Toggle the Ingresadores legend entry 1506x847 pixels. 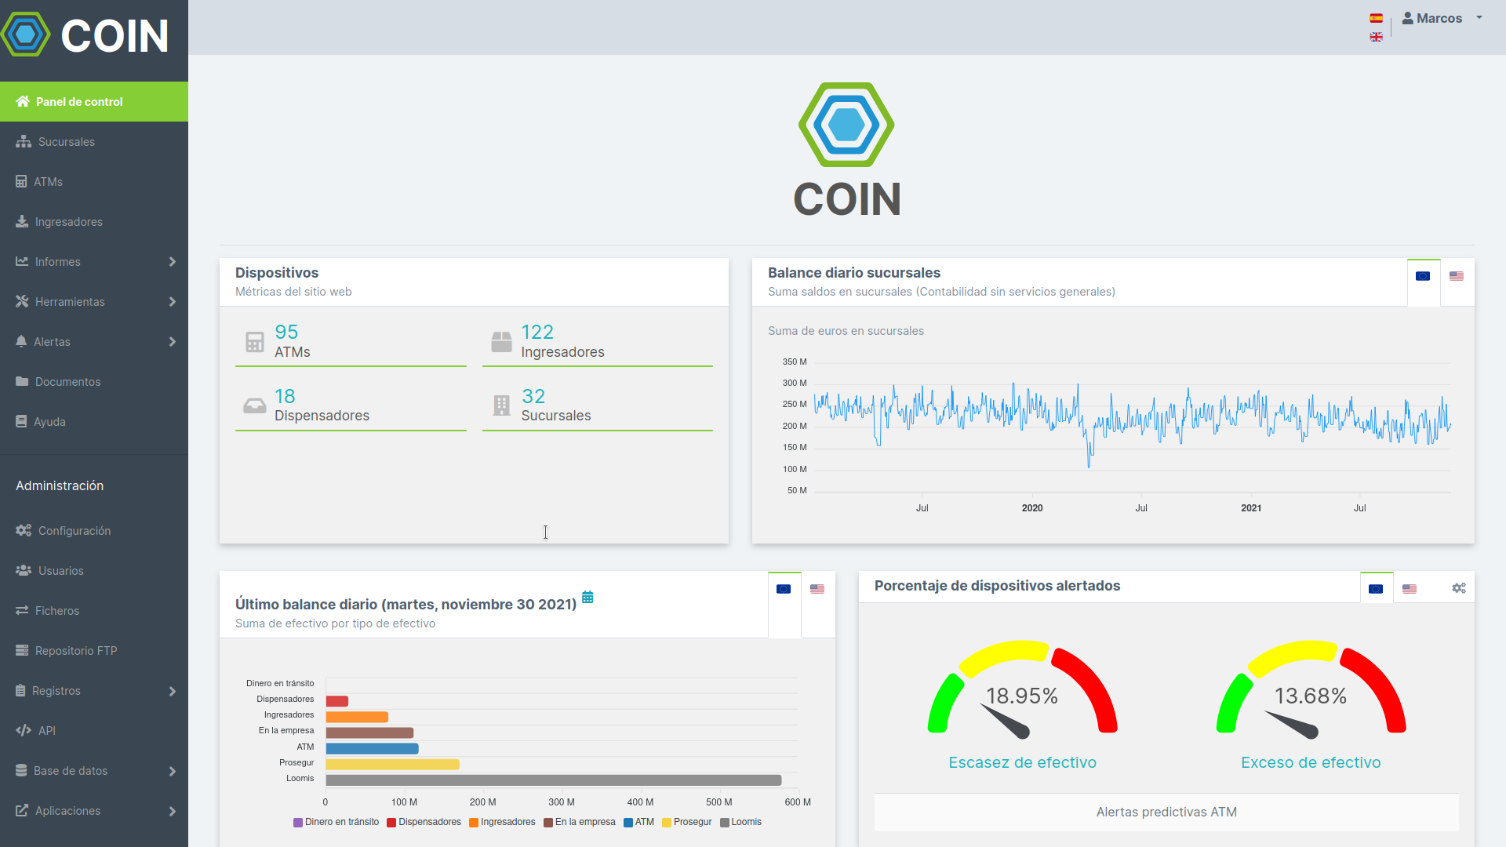(x=502, y=822)
